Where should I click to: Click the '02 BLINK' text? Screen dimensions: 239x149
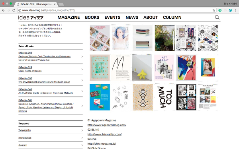pyautogui.click(x=93, y=130)
